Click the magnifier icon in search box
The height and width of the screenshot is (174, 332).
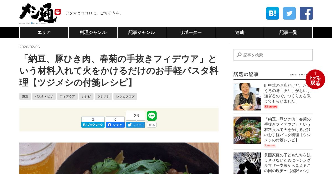239,55
